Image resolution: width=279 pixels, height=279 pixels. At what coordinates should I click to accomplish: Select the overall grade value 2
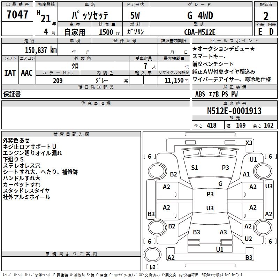[266, 16]
